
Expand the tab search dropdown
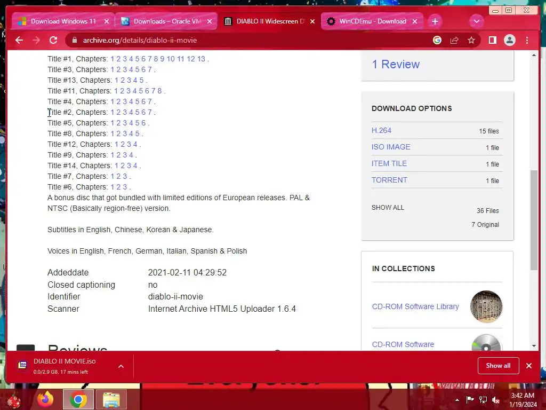point(476,21)
